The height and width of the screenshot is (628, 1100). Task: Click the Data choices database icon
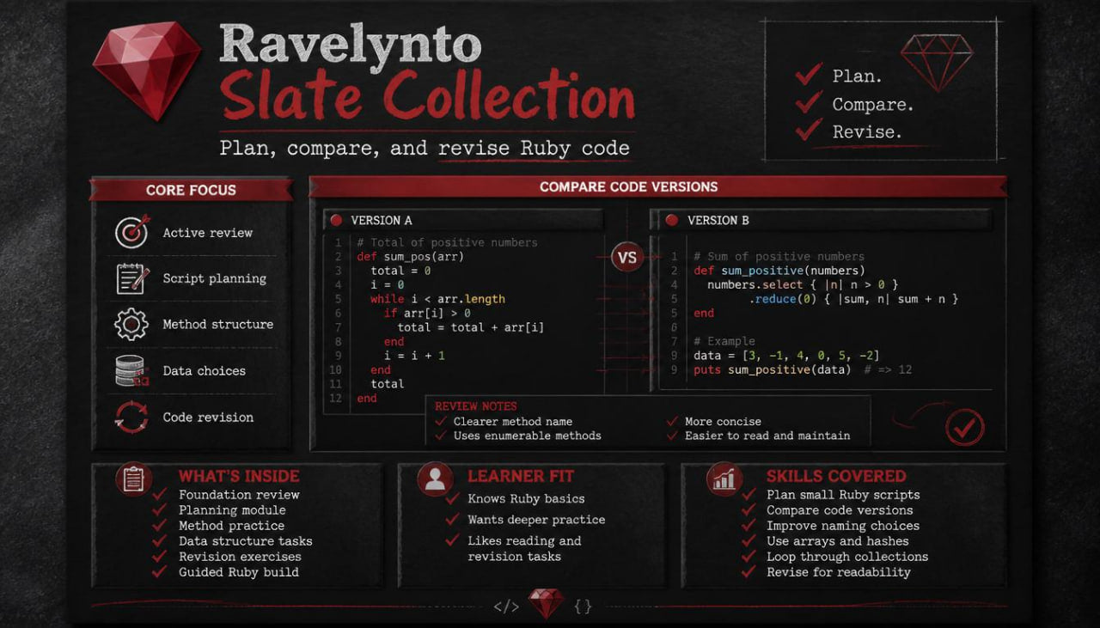point(131,371)
